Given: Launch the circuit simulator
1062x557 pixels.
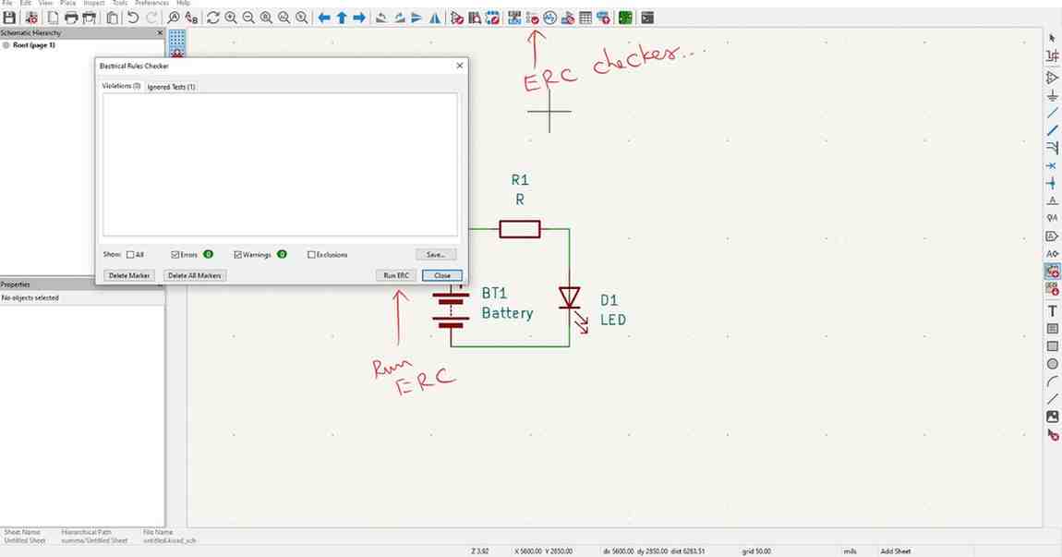Looking at the screenshot, I should (x=550, y=18).
